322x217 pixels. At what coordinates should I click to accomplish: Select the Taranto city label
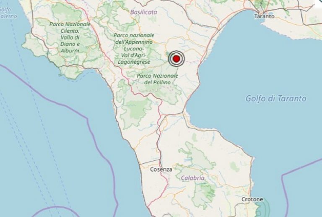264,16
